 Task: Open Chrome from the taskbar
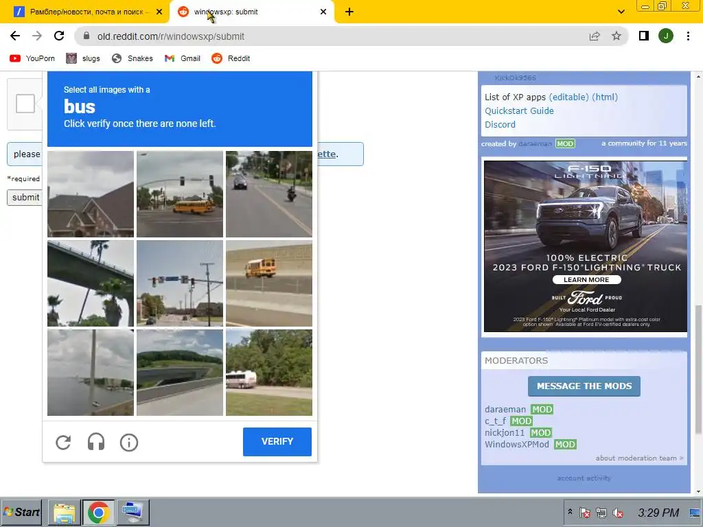point(98,512)
